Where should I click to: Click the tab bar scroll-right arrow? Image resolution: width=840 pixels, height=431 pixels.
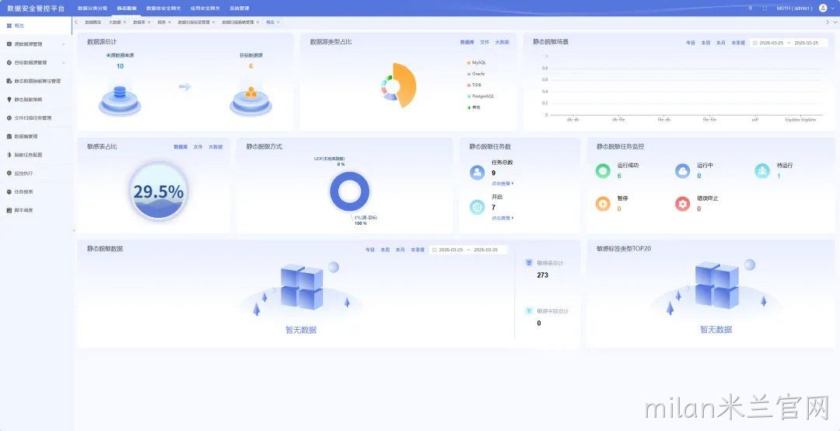point(827,22)
